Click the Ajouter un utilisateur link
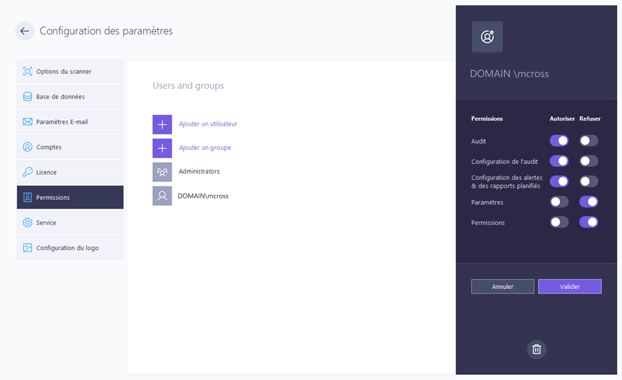 (x=208, y=124)
